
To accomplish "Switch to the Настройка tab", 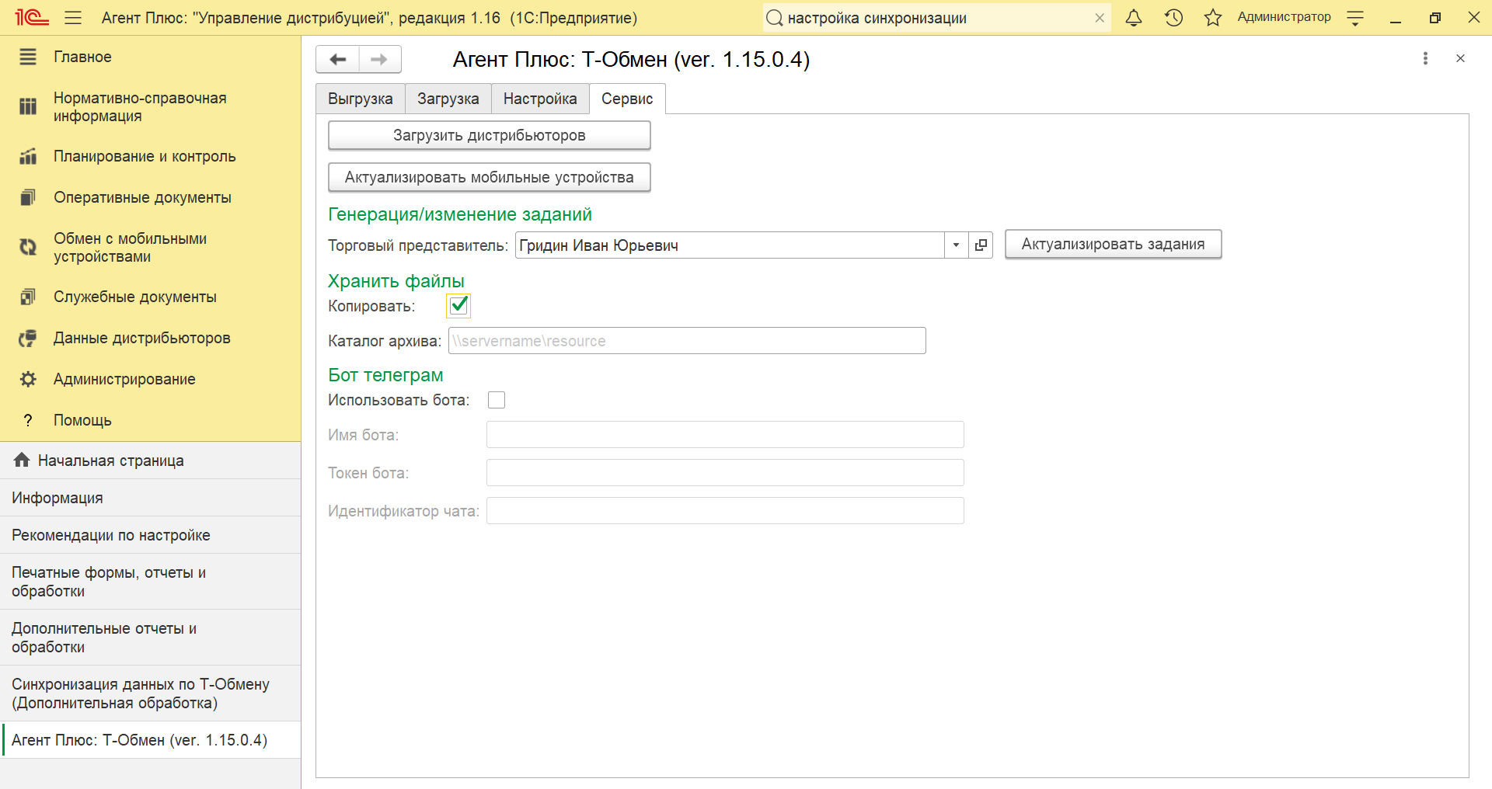I will [x=540, y=99].
